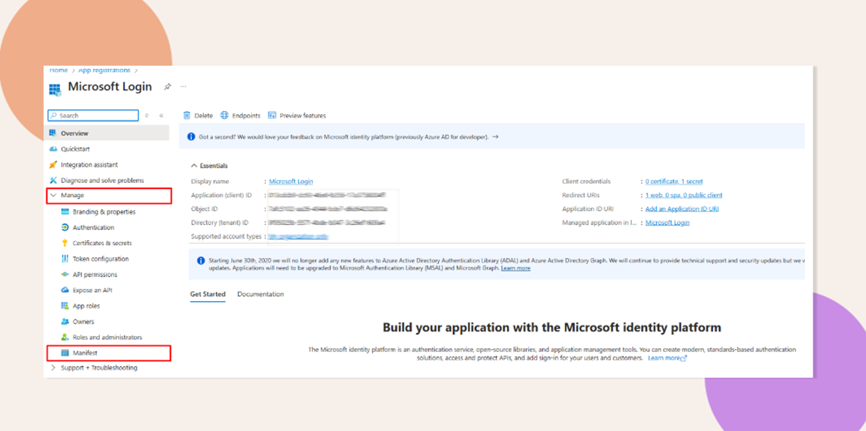The height and width of the screenshot is (431, 866).
Task: Click the Certificates & secrets key icon
Action: coord(65,243)
